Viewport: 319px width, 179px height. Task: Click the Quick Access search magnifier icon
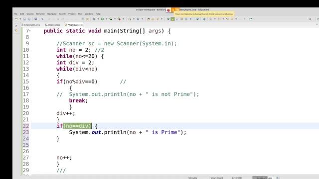pos(310,19)
